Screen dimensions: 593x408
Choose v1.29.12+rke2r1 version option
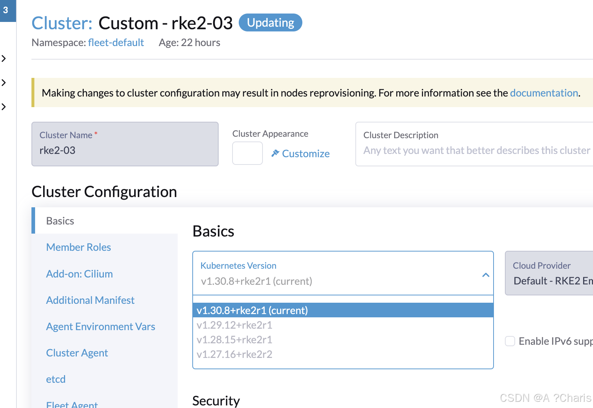[343, 325]
